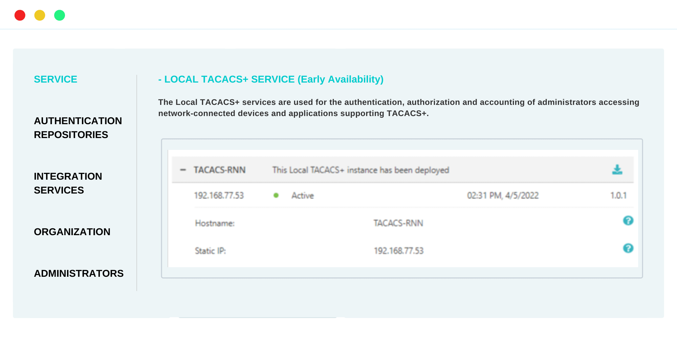Click the TACACS-RNN instance name in header
The height and width of the screenshot is (338, 677).
[x=219, y=170]
